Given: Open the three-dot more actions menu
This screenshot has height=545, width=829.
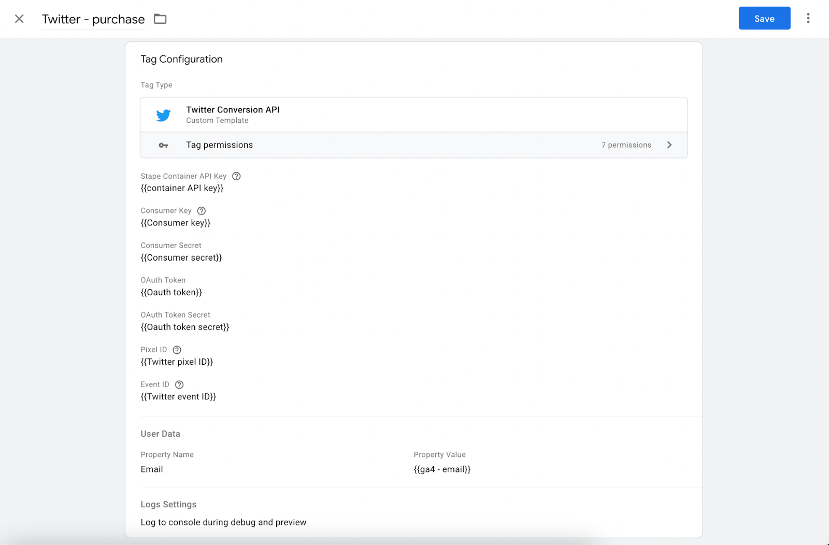Looking at the screenshot, I should [808, 19].
